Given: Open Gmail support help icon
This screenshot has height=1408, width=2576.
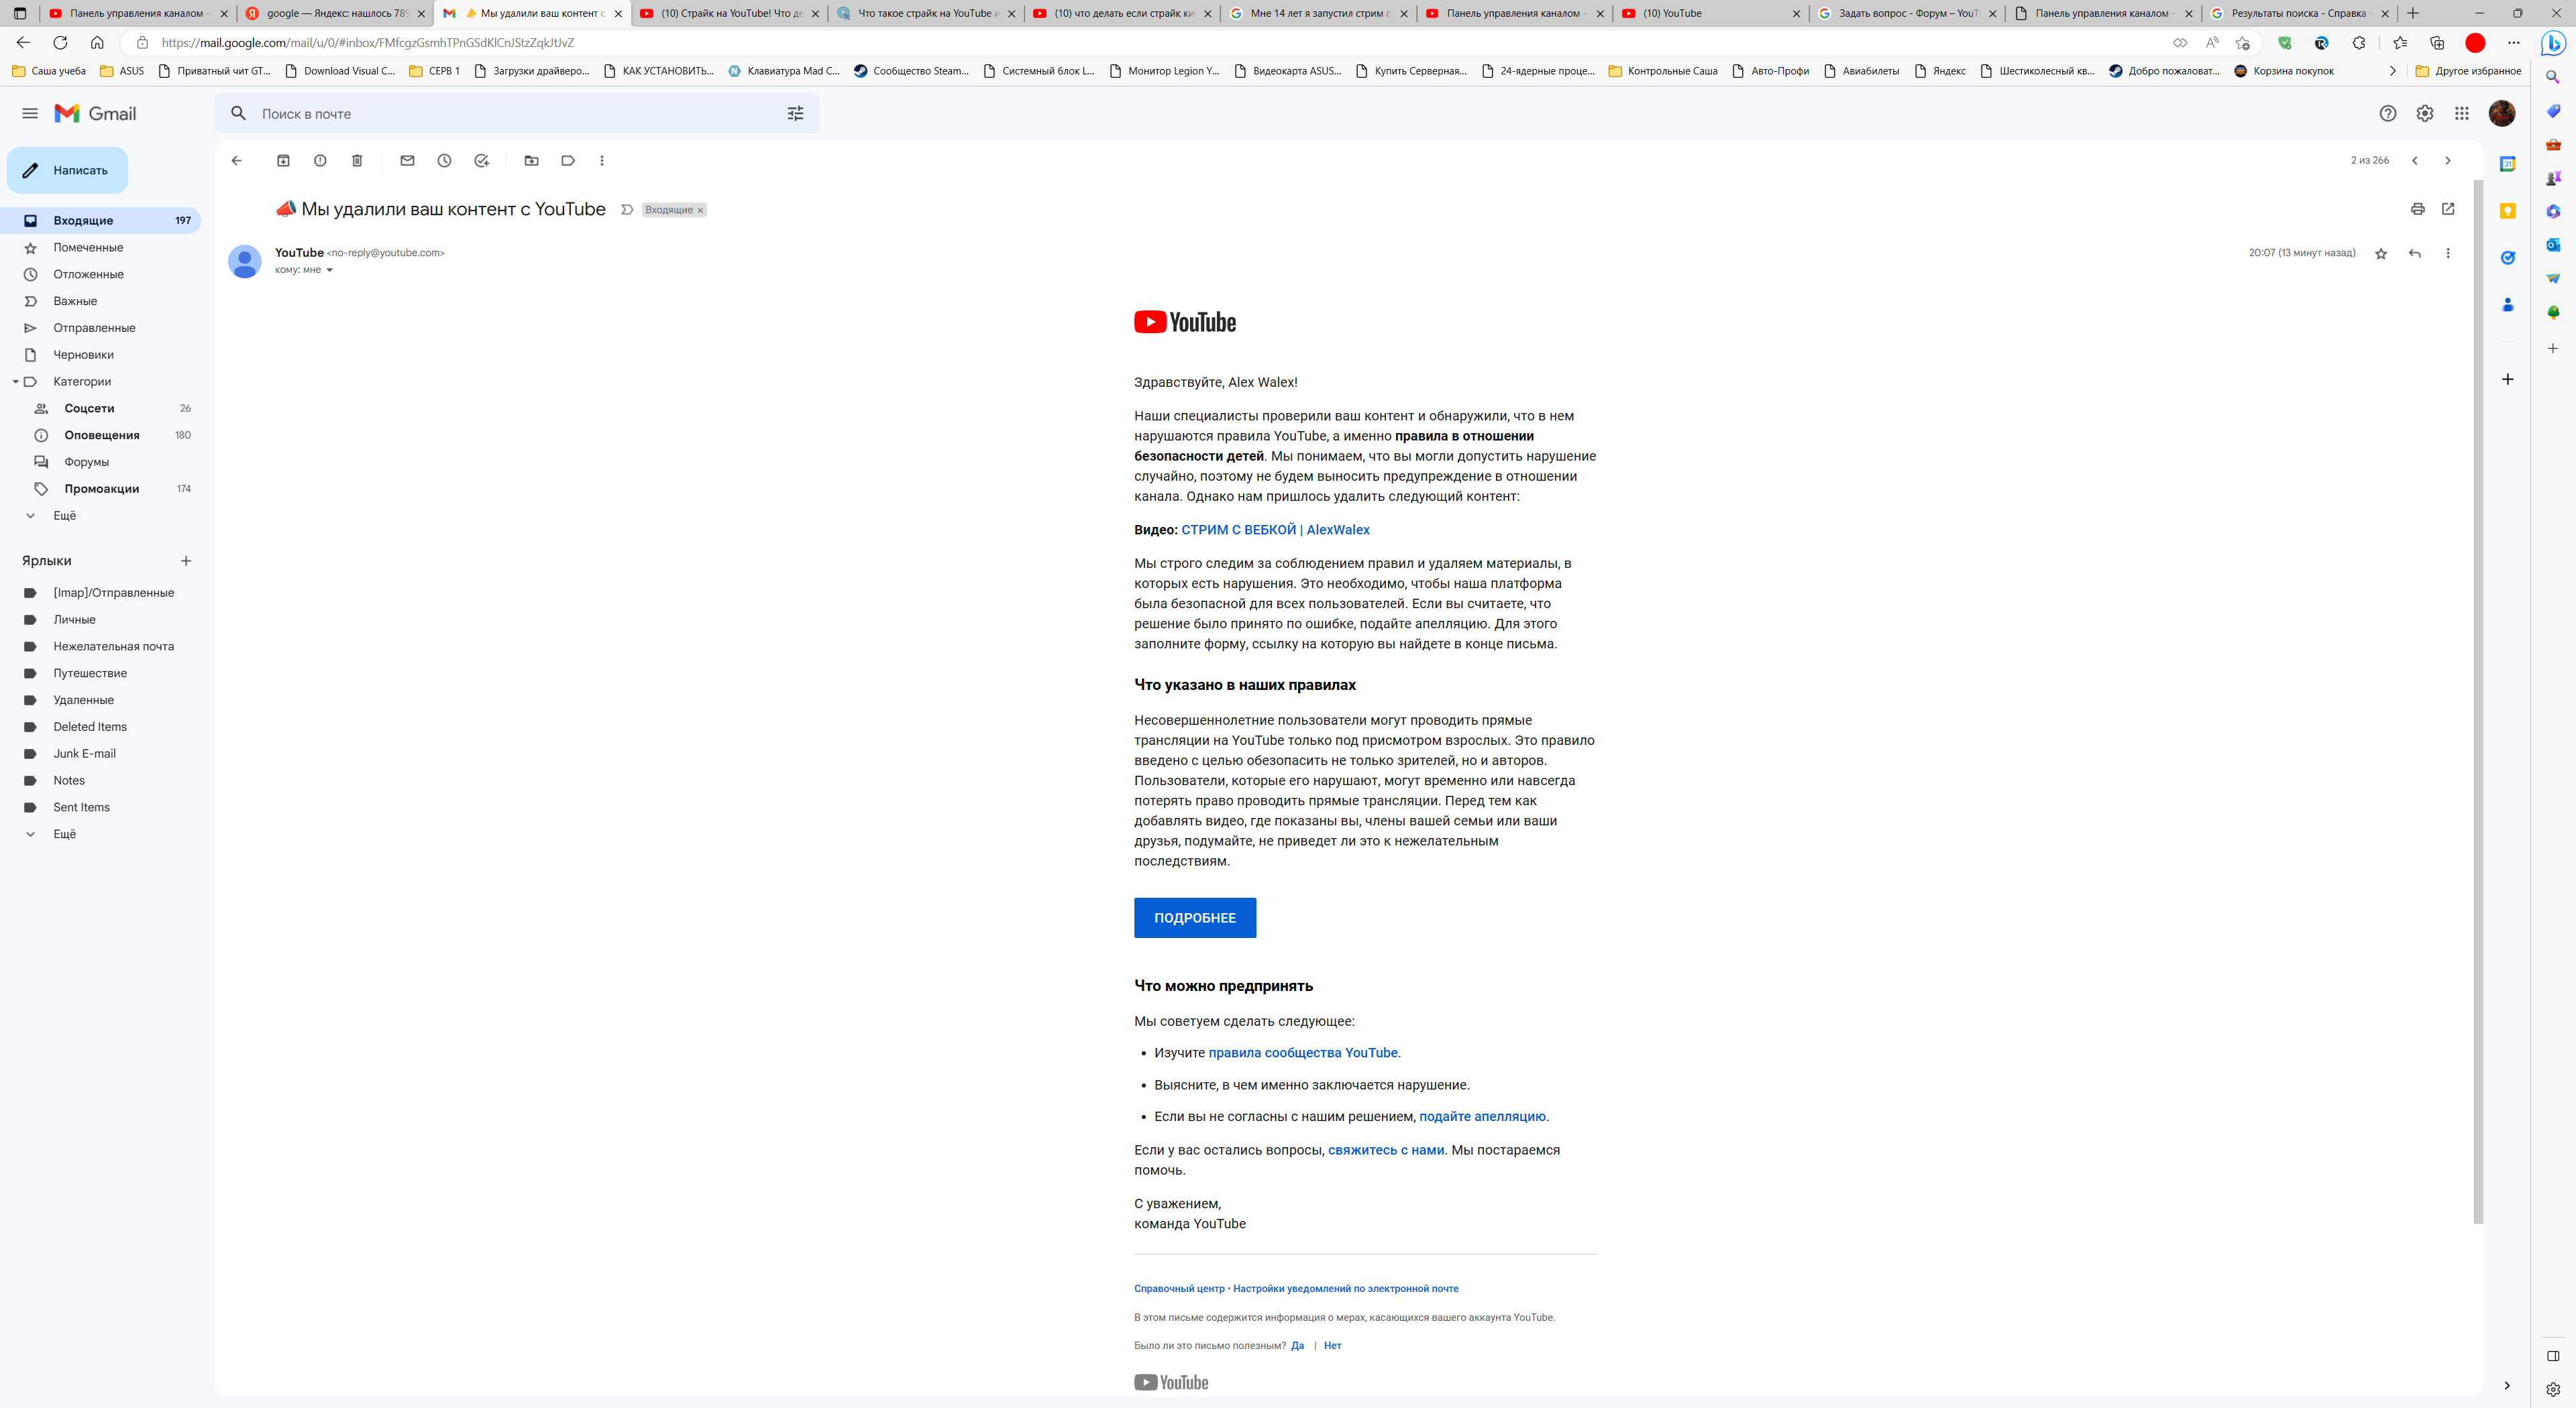Looking at the screenshot, I should click(x=2388, y=114).
